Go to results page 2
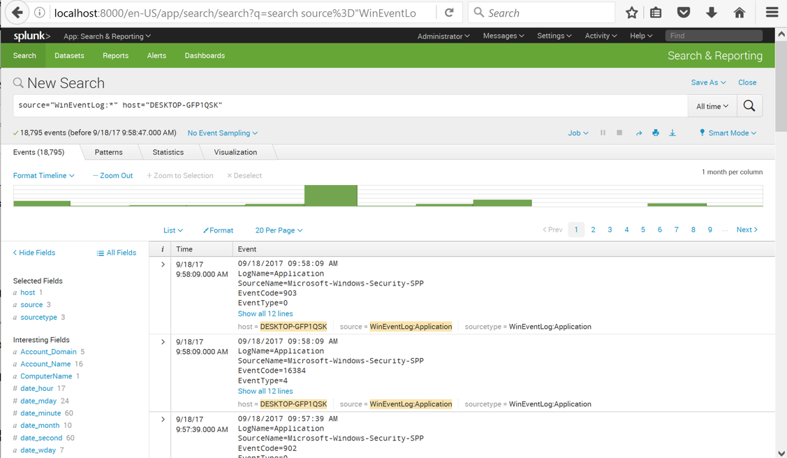Image resolution: width=787 pixels, height=458 pixels. tap(593, 230)
